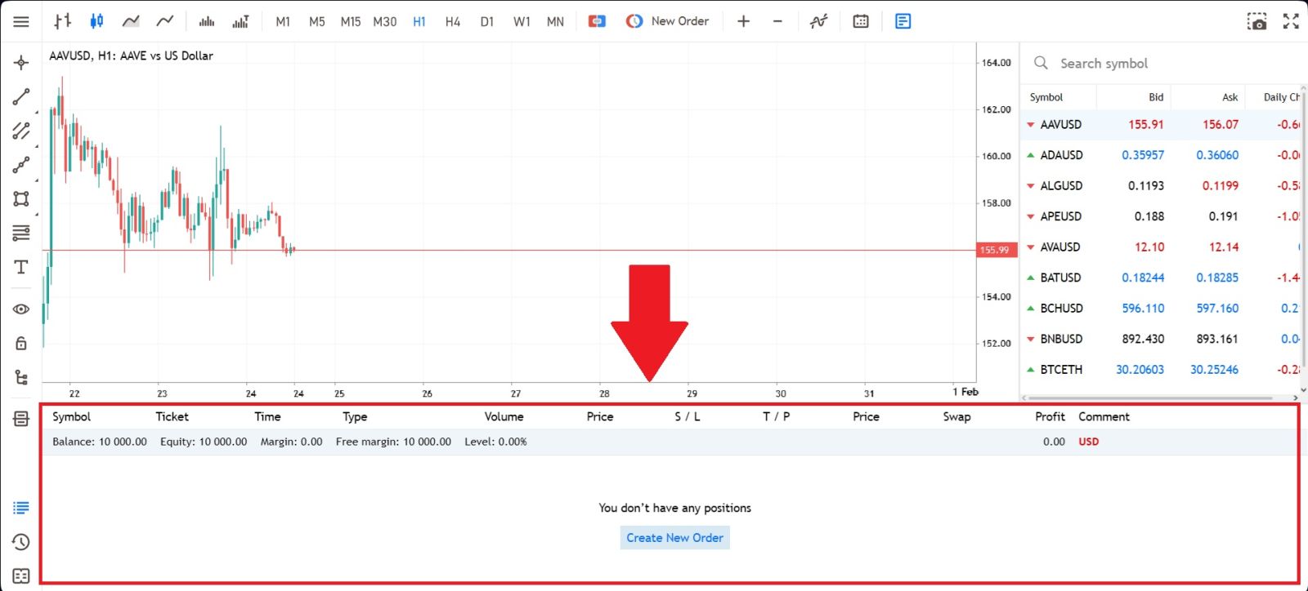Select the candlestick chart type

pos(96,21)
